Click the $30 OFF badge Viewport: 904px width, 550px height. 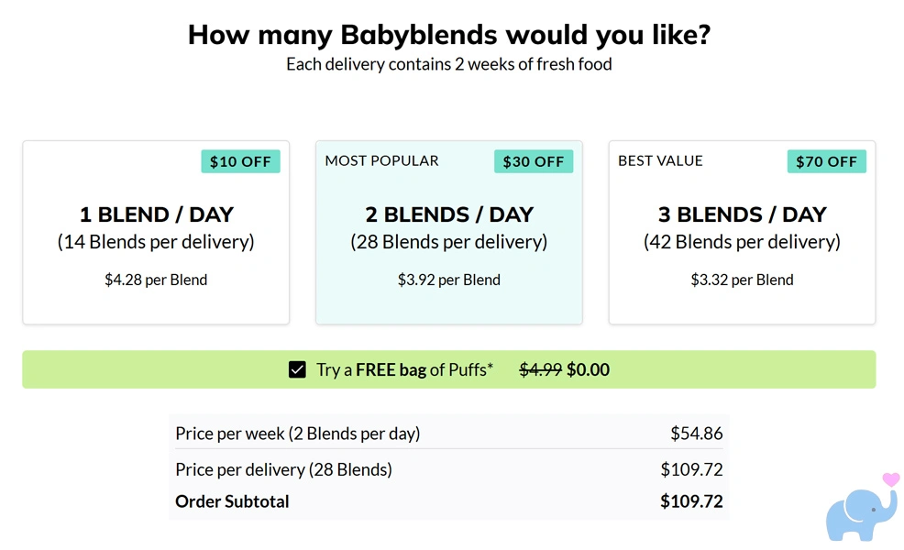[x=534, y=160]
